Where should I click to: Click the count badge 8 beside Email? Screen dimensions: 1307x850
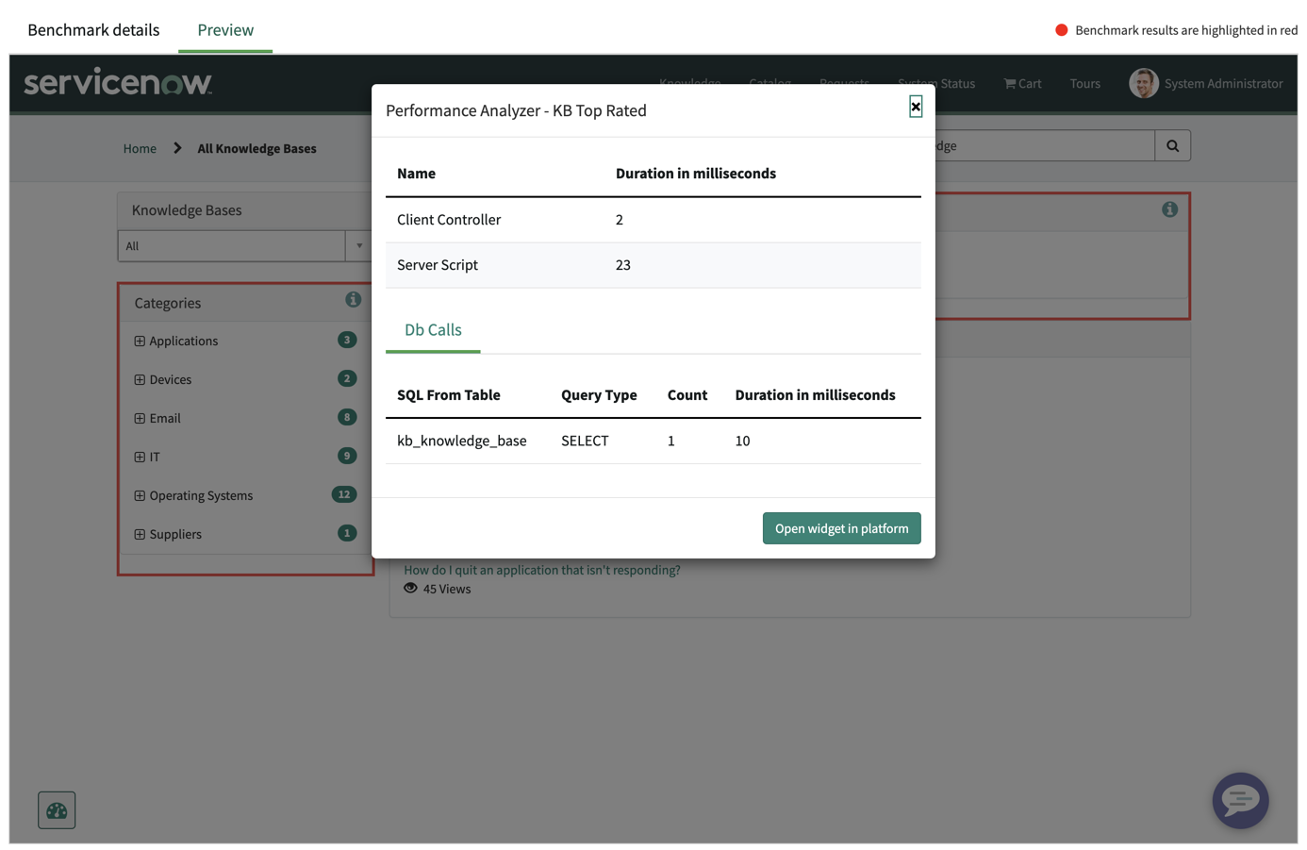(x=347, y=417)
